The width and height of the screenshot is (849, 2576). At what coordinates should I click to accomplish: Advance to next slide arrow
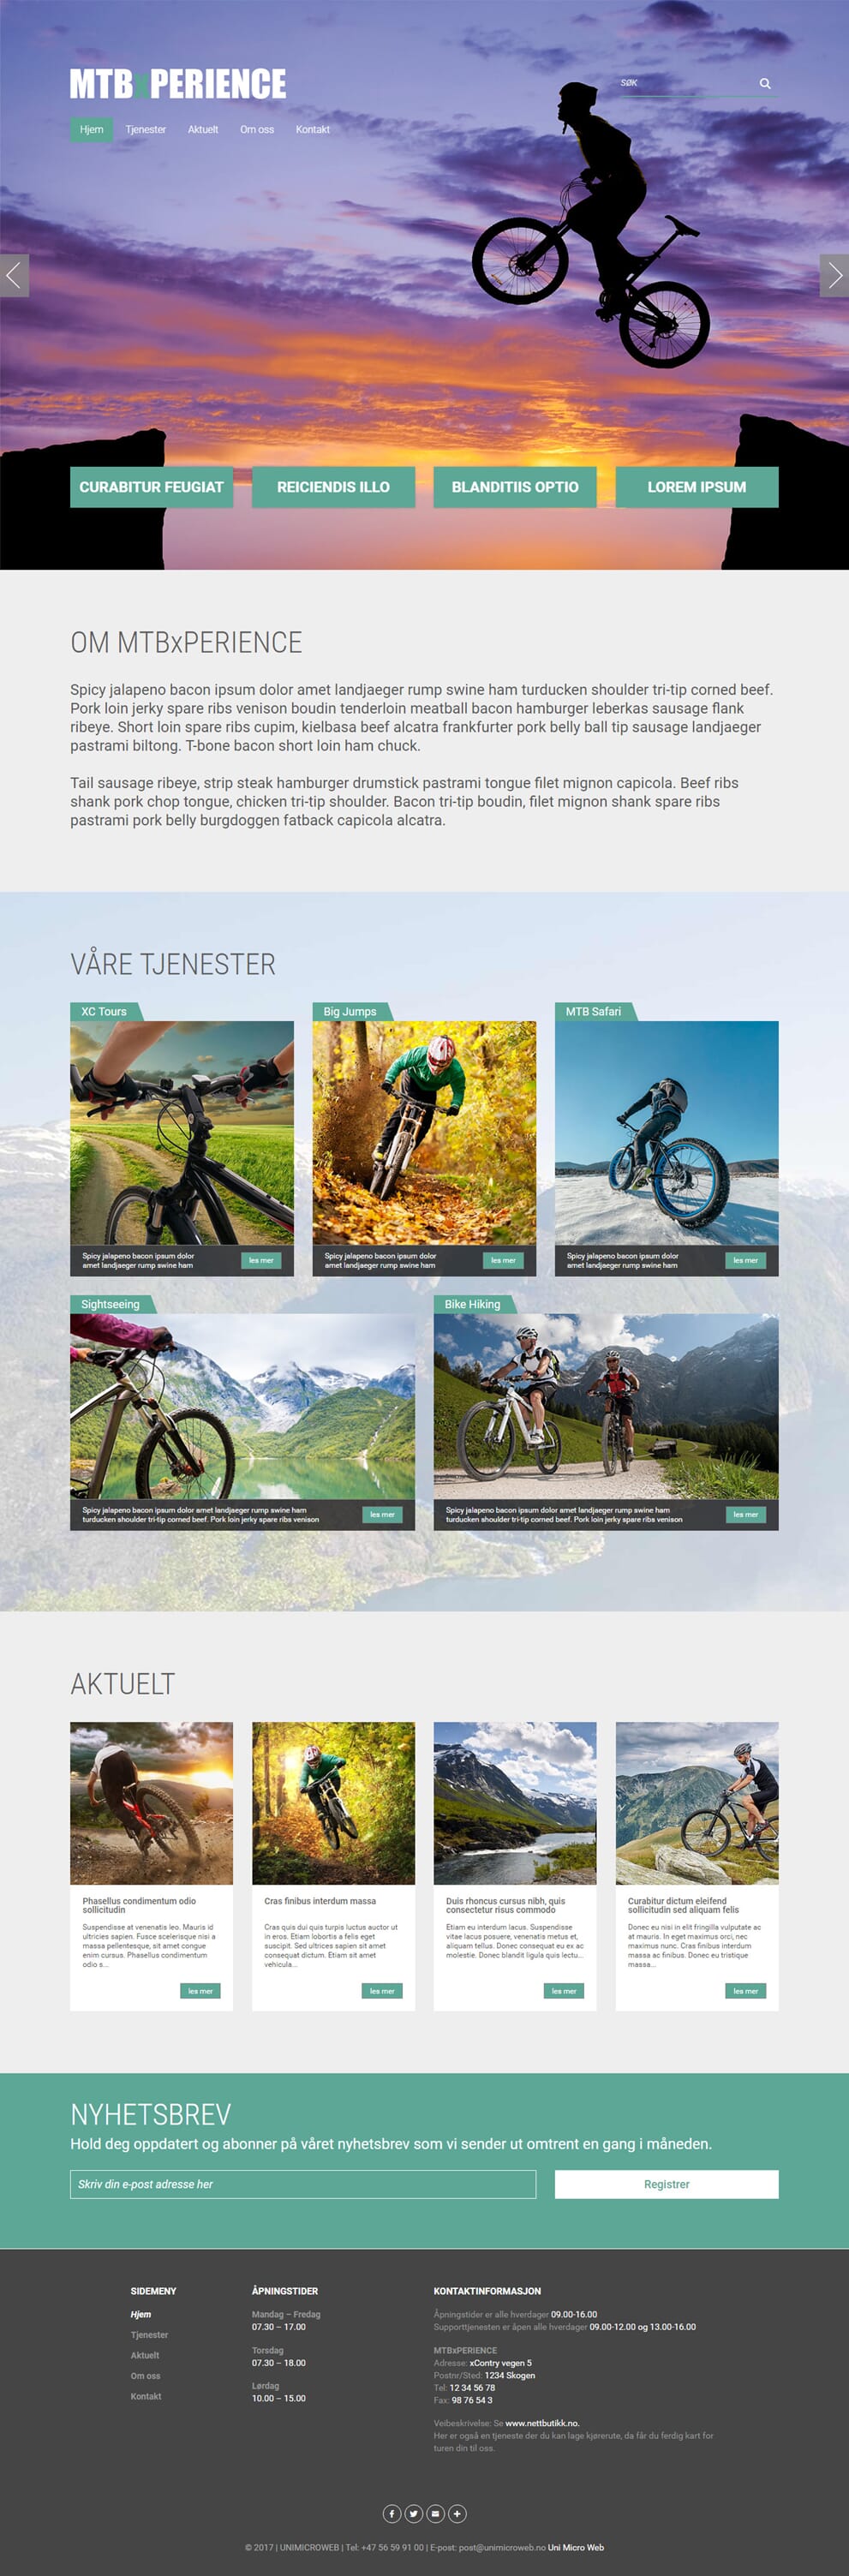(x=834, y=275)
